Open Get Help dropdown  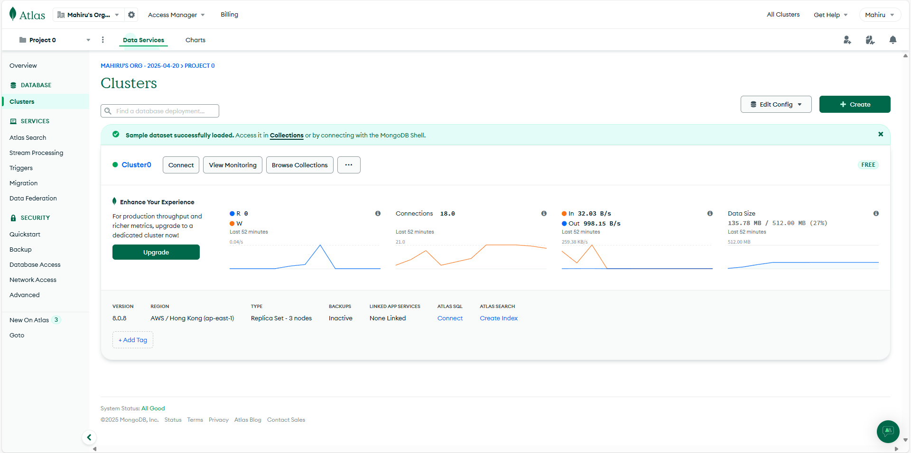[x=830, y=15]
